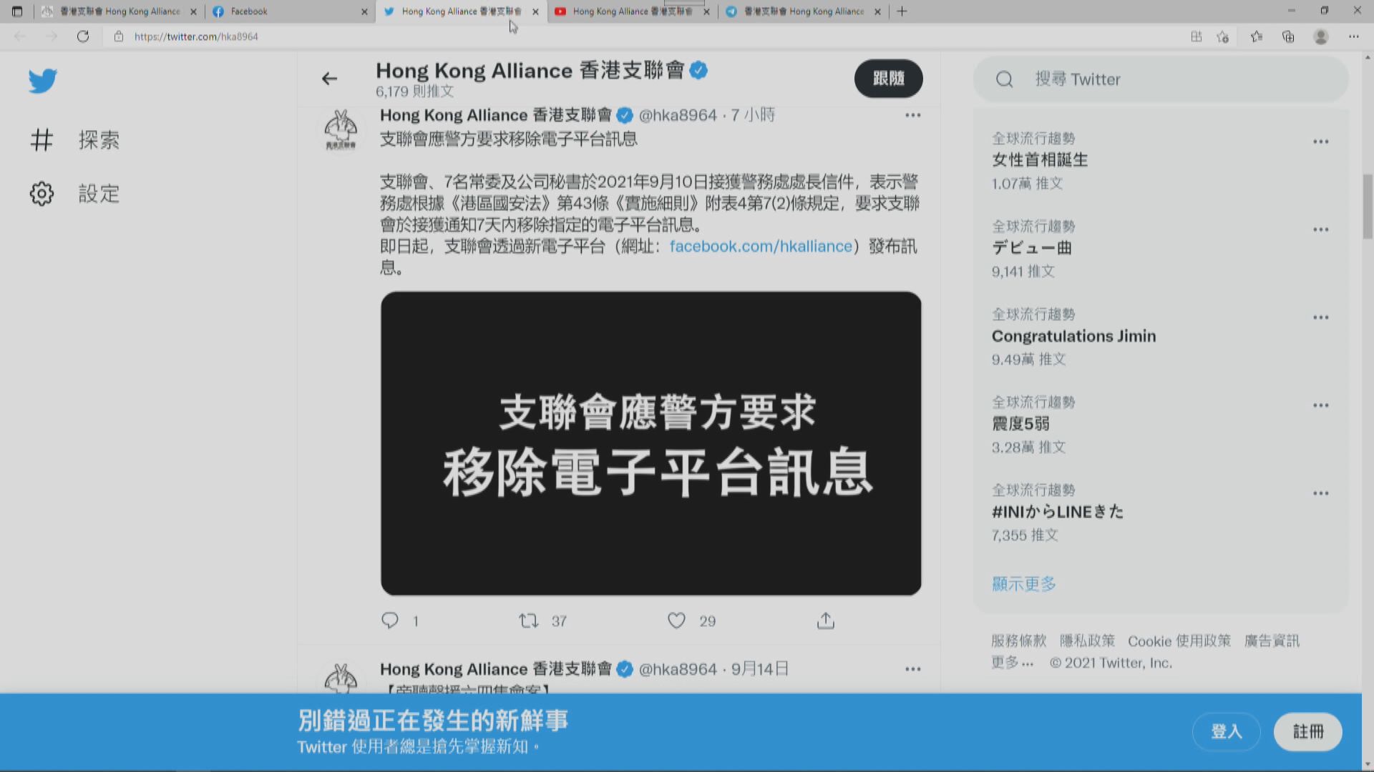1374x772 pixels.
Task: Open the 探索 explore section
Action: pos(98,140)
